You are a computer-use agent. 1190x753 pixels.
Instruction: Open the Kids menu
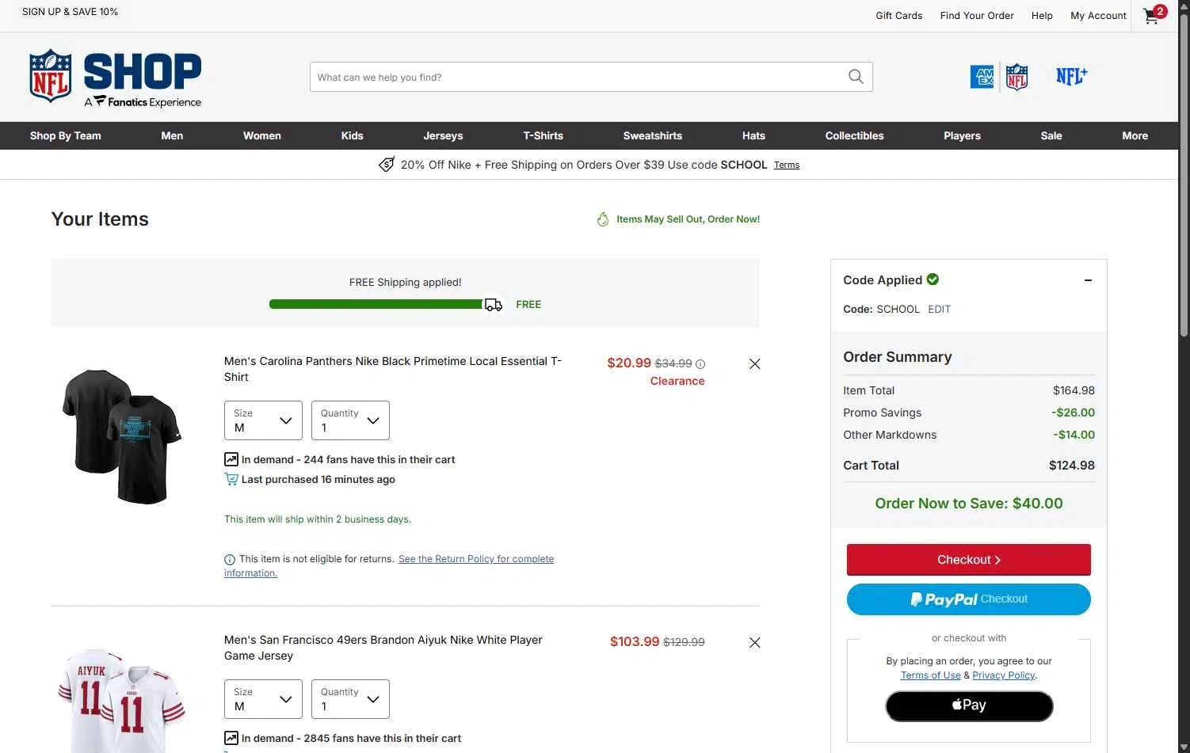[x=352, y=135]
